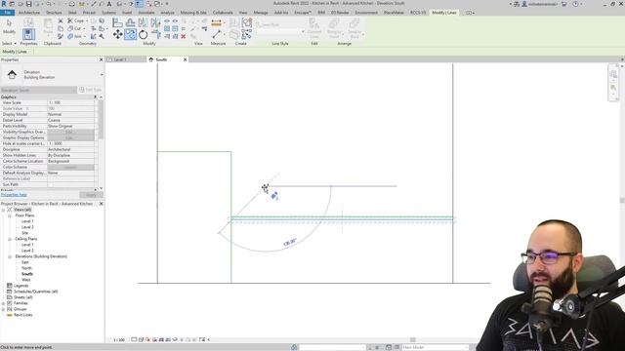Select Mirror - Pick Axis tool
This screenshot has height=351, width=625.
pos(143,22)
